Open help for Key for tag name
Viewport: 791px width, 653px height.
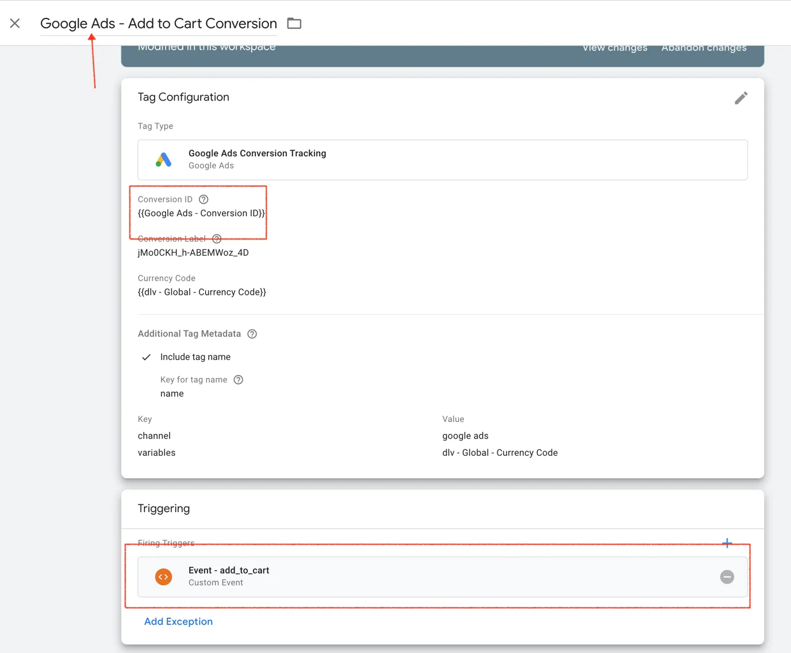(239, 380)
